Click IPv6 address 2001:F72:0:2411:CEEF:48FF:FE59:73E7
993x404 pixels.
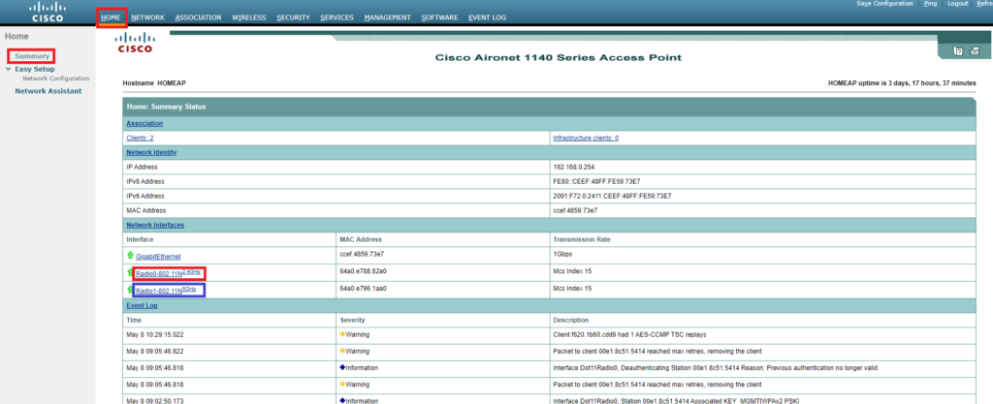(x=612, y=196)
